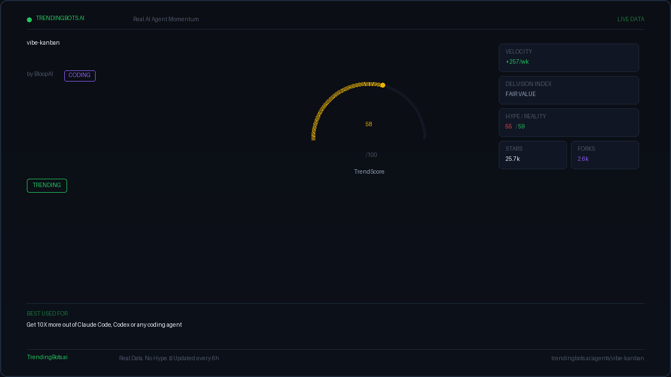Image resolution: width=671 pixels, height=377 pixels.
Task: Click the red 55 hype value
Action: coord(509,126)
